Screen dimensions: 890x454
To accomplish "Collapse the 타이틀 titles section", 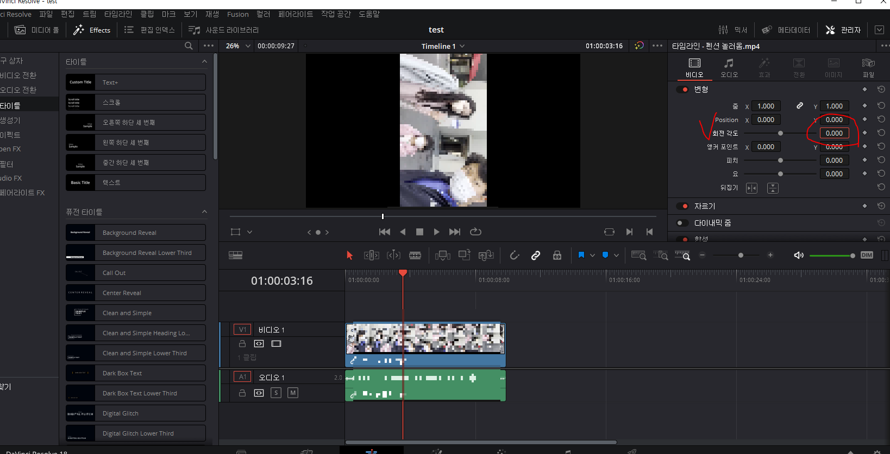I will coord(204,62).
